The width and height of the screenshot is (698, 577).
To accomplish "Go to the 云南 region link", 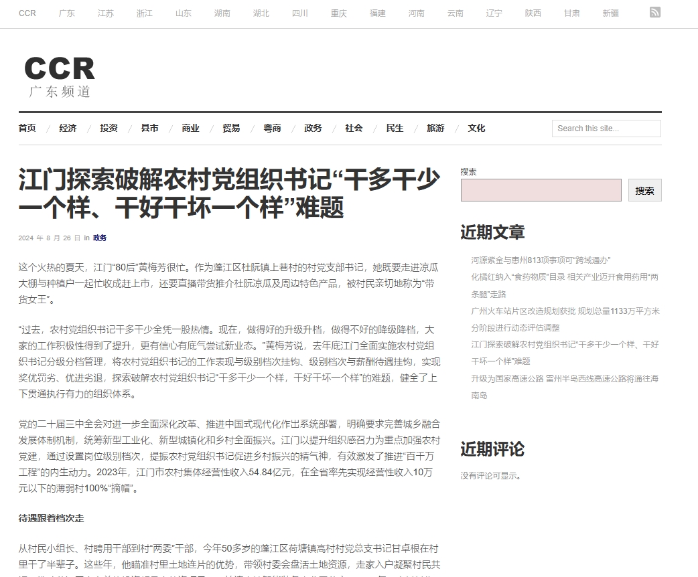I will (x=455, y=13).
